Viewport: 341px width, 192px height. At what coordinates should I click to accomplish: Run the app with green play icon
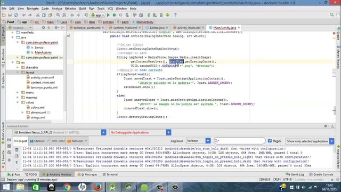(108, 15)
